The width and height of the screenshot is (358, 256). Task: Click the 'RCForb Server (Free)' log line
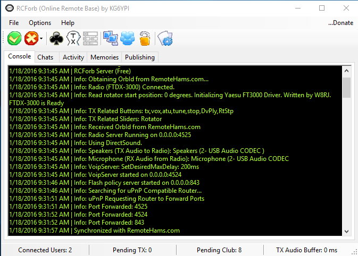click(x=70, y=71)
